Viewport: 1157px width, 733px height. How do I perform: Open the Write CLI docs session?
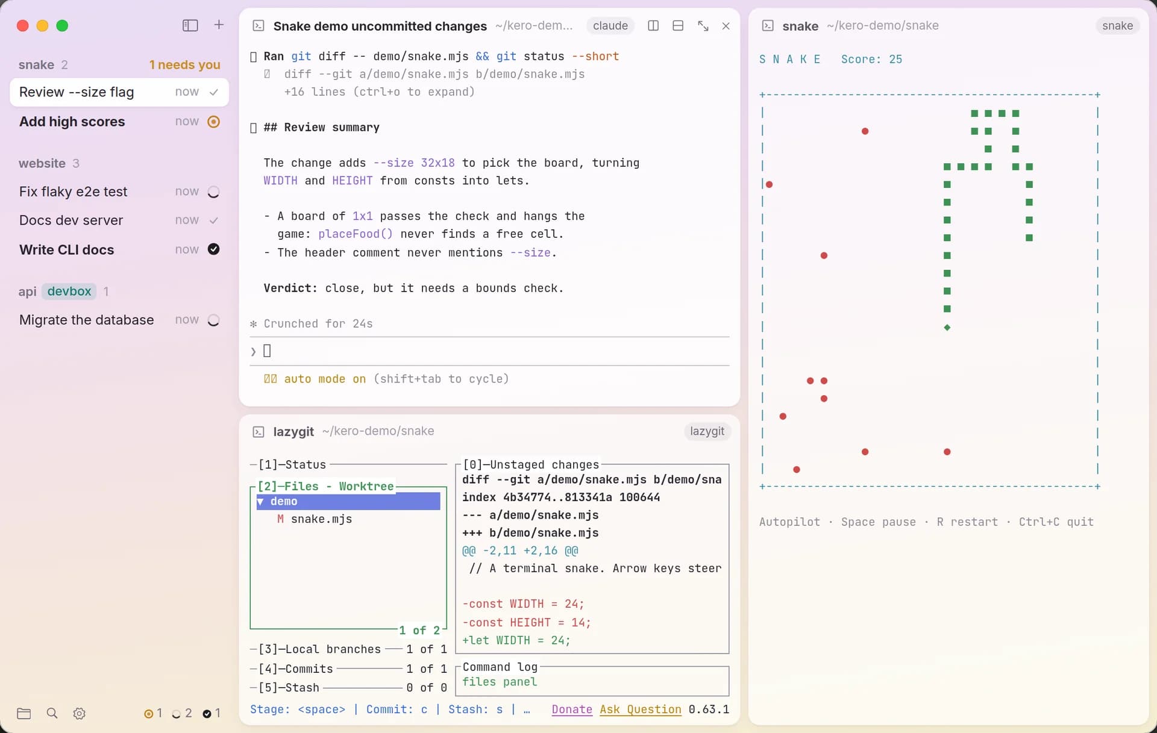tap(119, 249)
